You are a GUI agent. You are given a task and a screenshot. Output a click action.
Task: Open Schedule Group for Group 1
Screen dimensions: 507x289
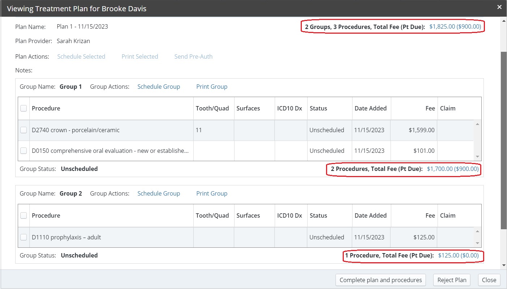(159, 87)
